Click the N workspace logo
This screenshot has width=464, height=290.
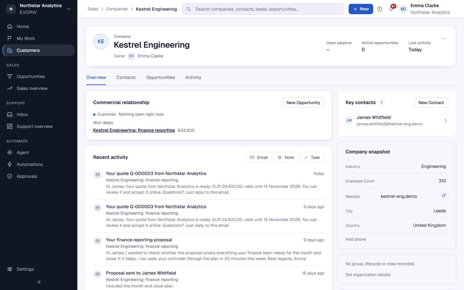click(11, 9)
